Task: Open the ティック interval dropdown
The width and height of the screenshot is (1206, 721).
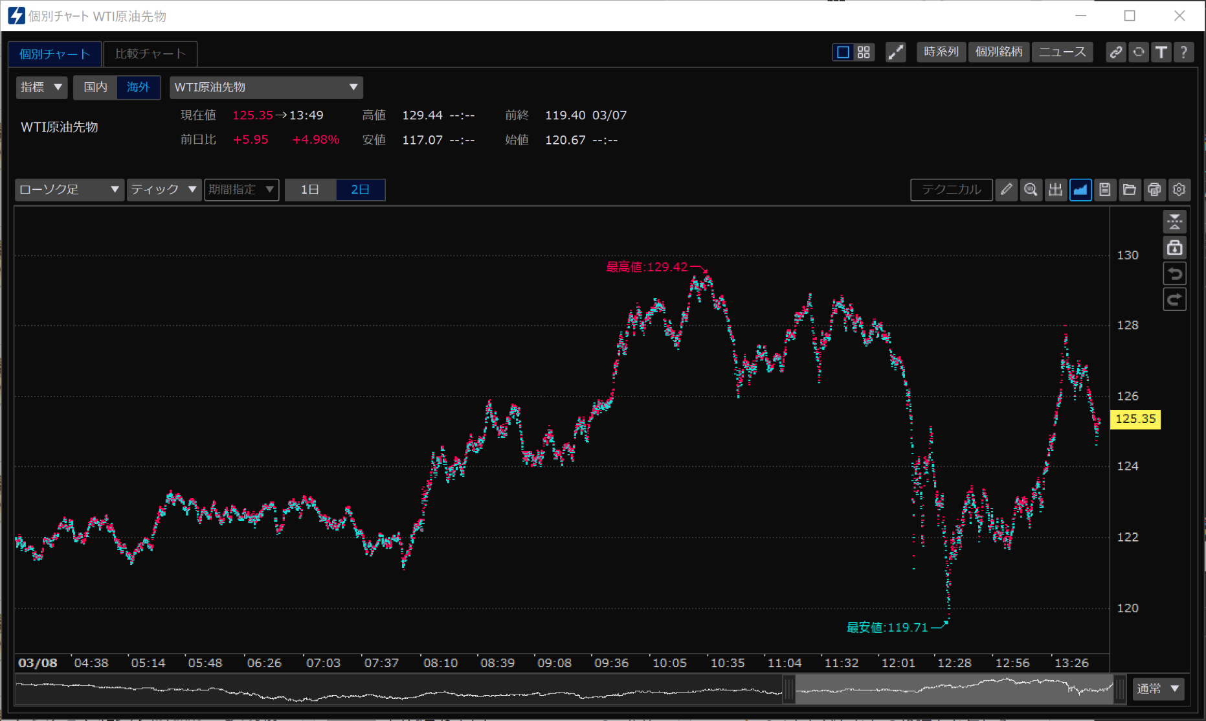Action: (163, 190)
